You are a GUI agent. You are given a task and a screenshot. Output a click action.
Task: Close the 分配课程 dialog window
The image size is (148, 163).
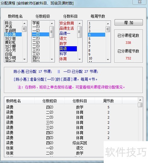pyautogui.click(x=140, y=2)
